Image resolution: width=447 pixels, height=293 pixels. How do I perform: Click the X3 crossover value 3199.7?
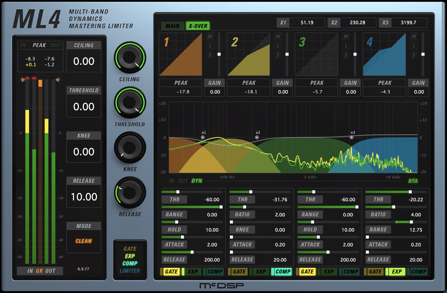[x=408, y=23]
